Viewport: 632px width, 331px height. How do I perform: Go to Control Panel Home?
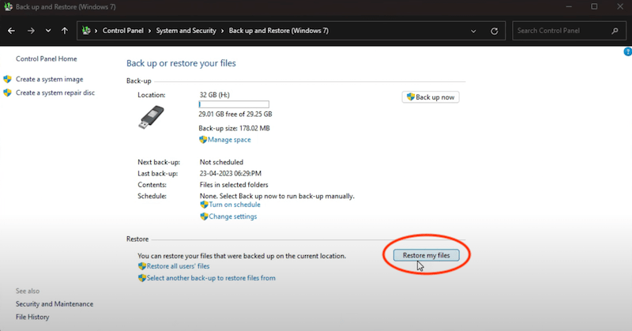[x=47, y=59]
